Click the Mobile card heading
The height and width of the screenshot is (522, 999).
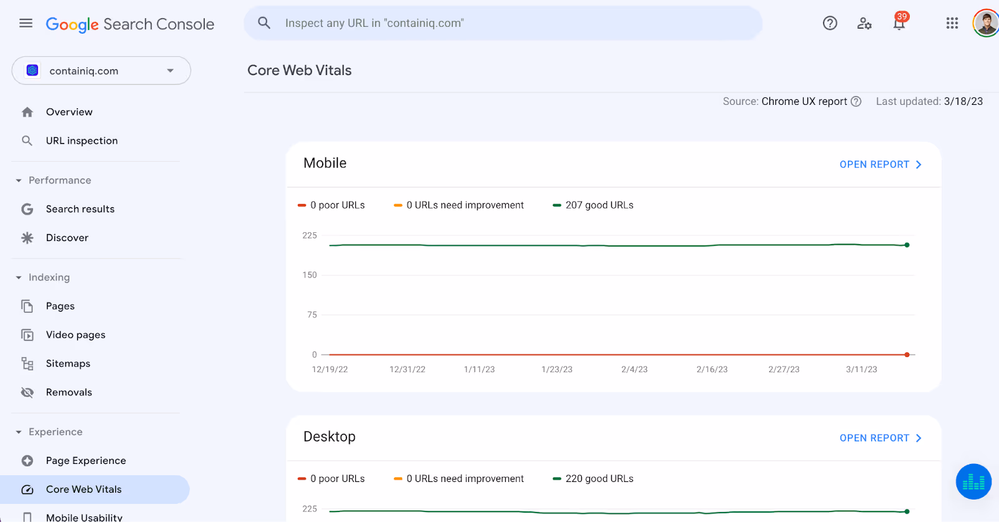tap(325, 163)
